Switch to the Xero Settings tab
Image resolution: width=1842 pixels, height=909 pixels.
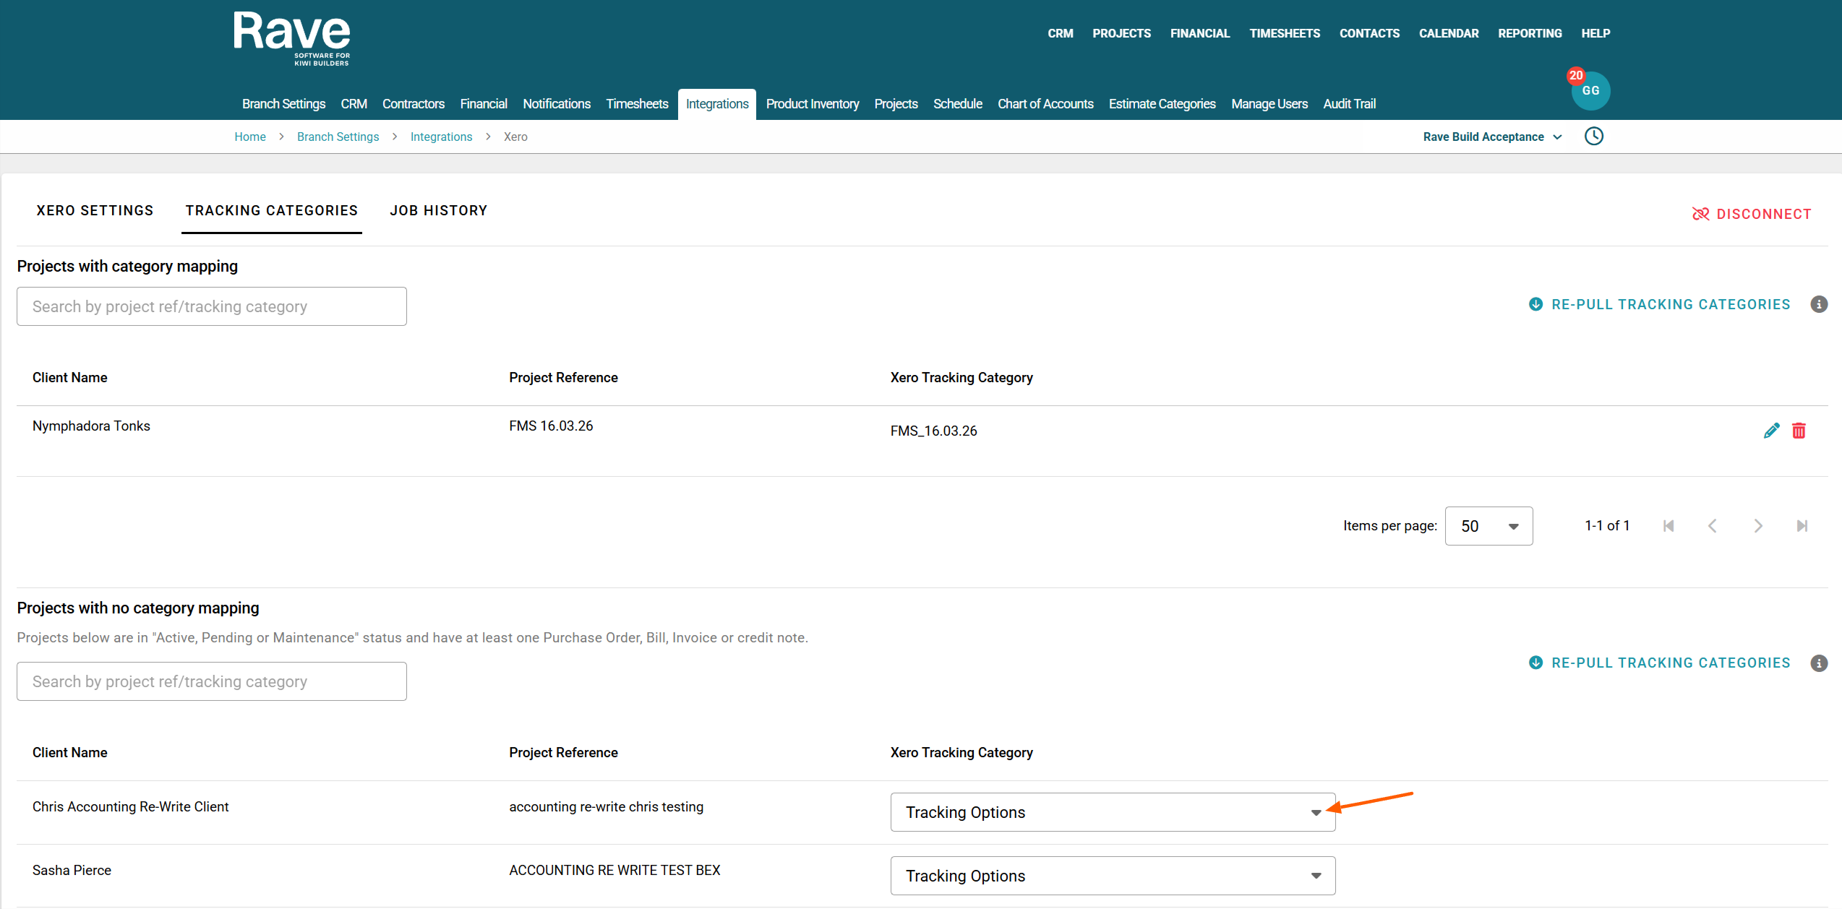95,210
